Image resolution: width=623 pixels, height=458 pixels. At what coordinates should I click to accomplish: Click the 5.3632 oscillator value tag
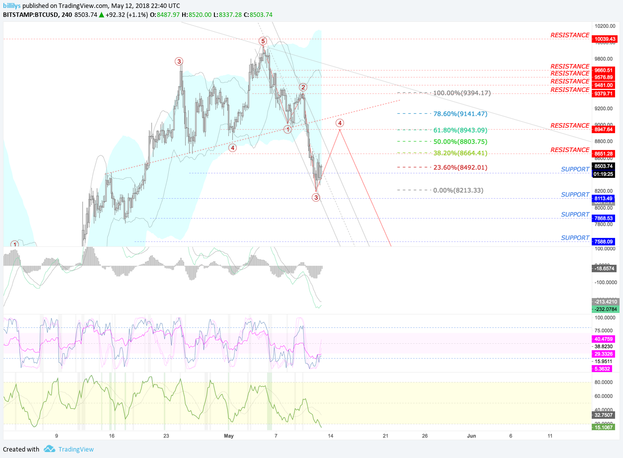tap(603, 369)
